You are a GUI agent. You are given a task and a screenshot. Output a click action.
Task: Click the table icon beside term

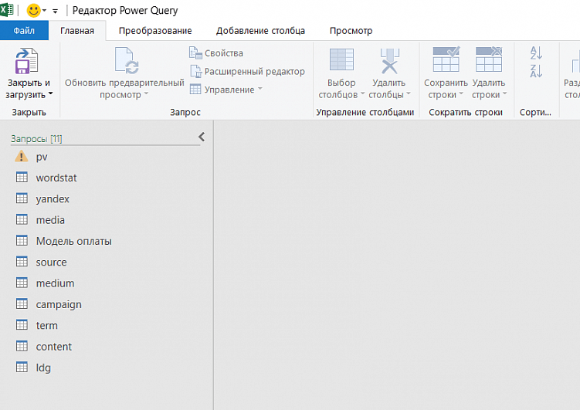(22, 324)
